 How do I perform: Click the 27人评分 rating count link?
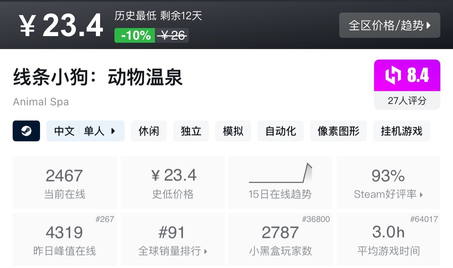coord(407,101)
